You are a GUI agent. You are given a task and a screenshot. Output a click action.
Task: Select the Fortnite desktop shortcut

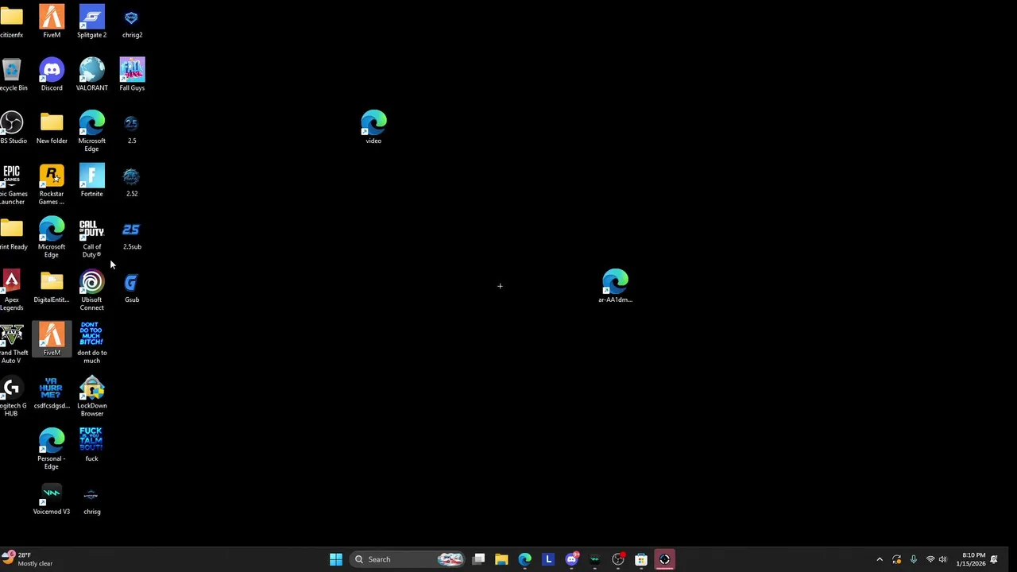point(91,181)
